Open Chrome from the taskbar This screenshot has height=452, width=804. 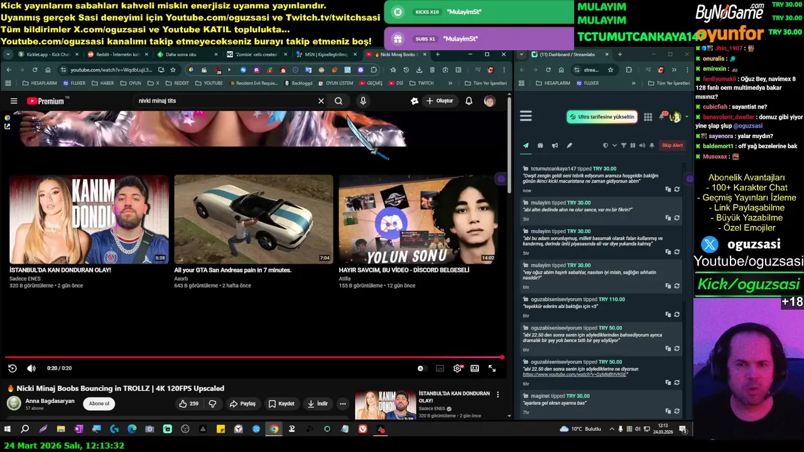(274, 429)
